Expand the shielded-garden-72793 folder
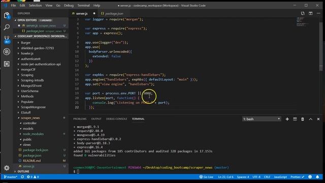 [37, 48]
